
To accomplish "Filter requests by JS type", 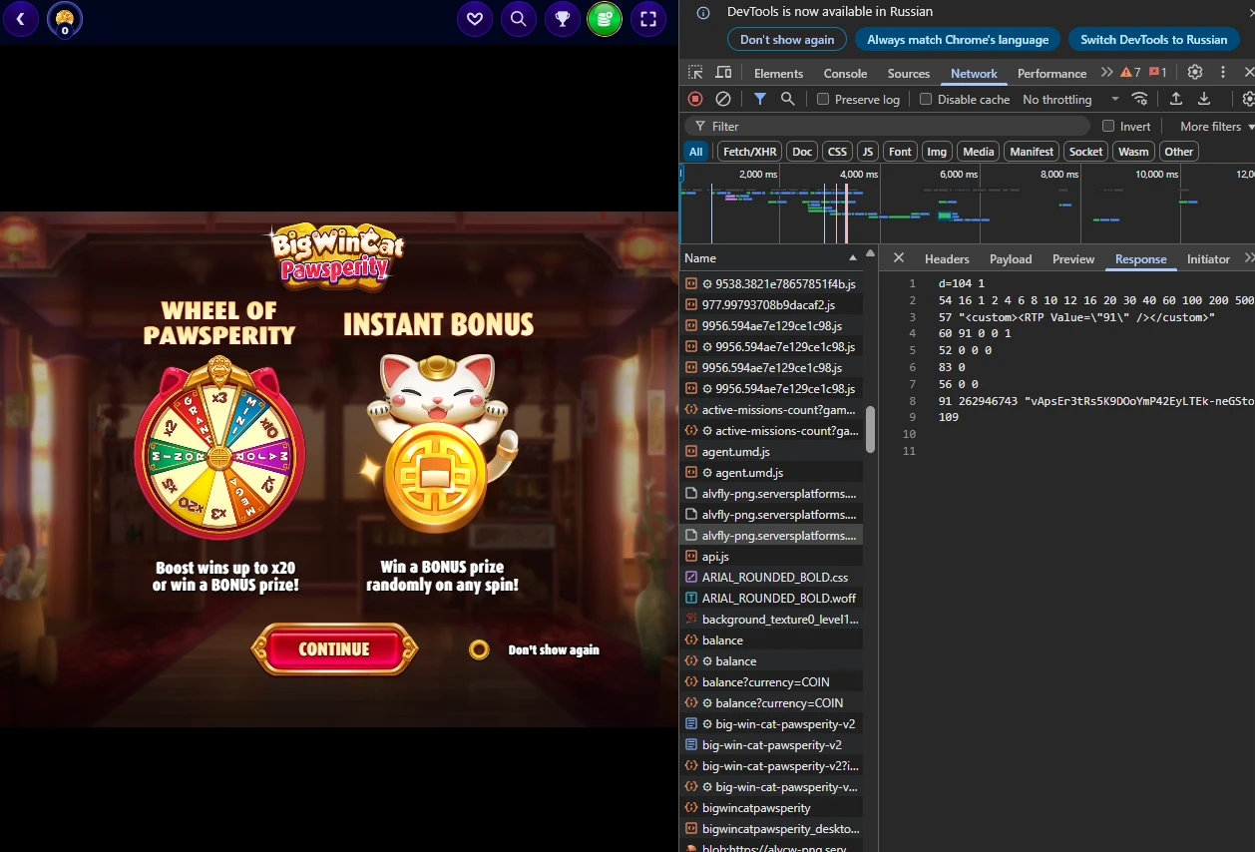I will (868, 152).
